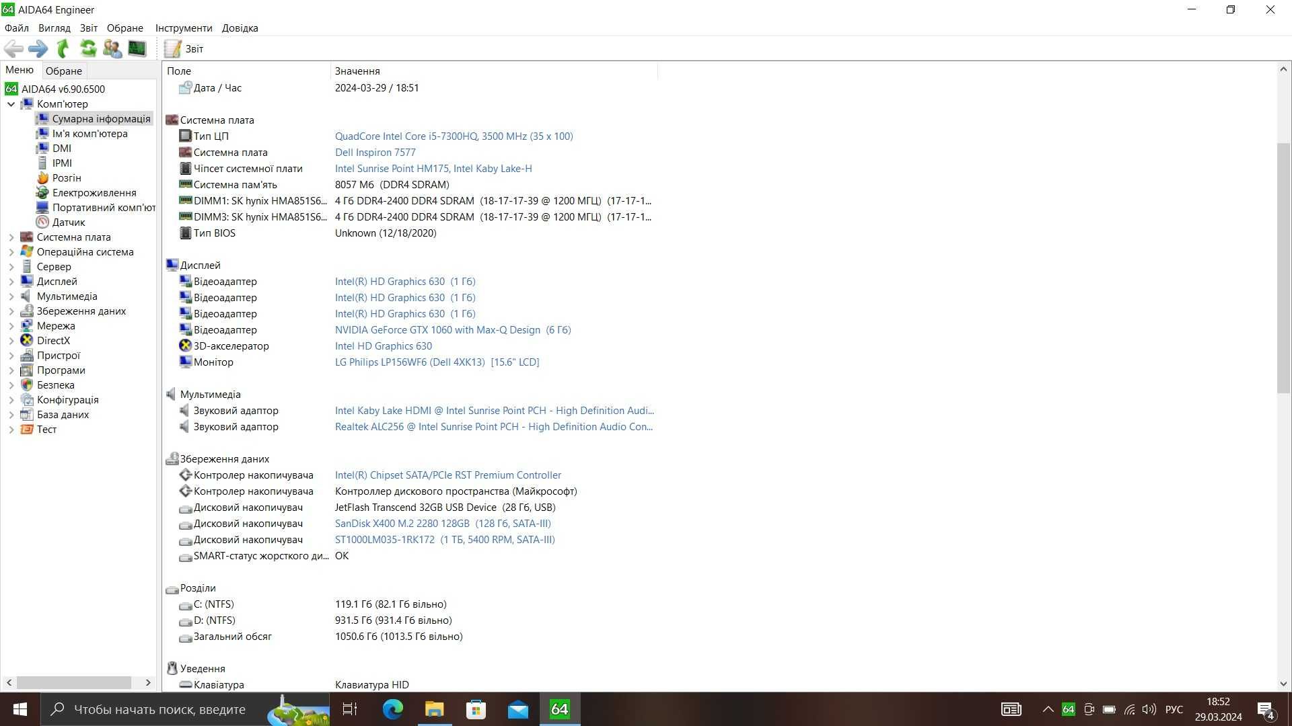Open the Файл menu
The height and width of the screenshot is (726, 1292).
pyautogui.click(x=16, y=28)
